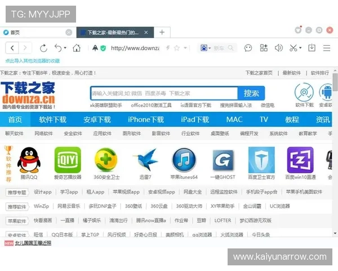Open a new tab with plus button

[x=162, y=32]
